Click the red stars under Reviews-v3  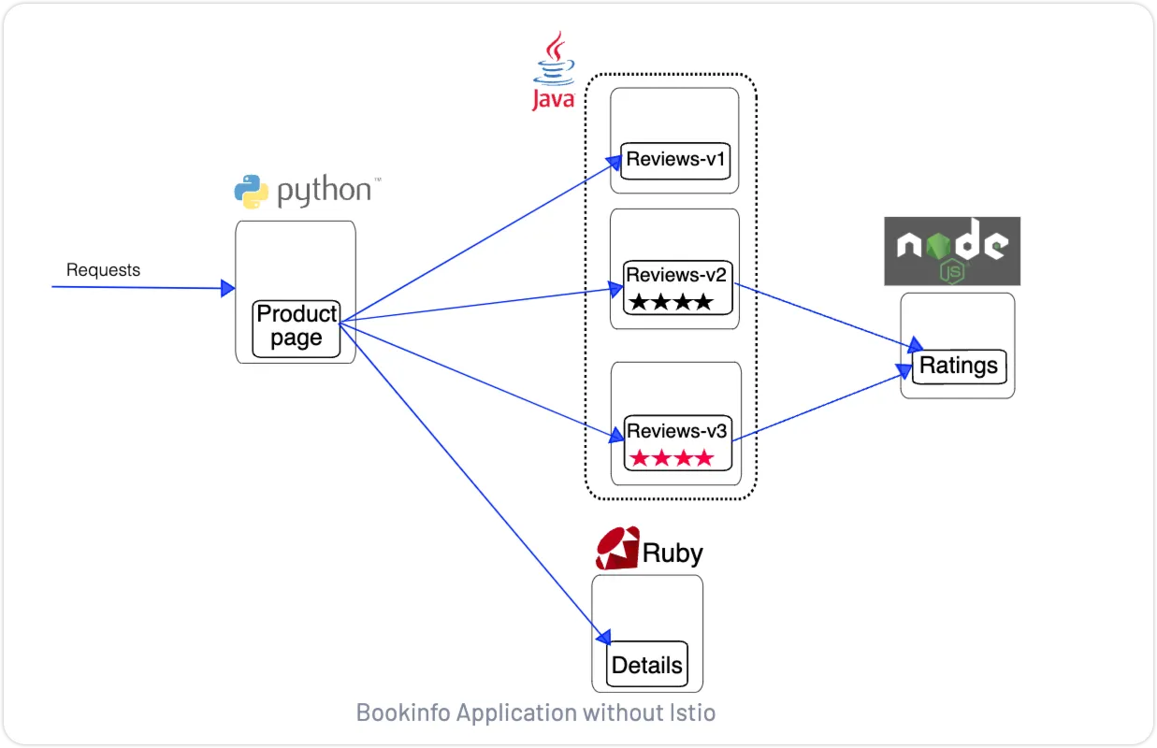coord(672,458)
